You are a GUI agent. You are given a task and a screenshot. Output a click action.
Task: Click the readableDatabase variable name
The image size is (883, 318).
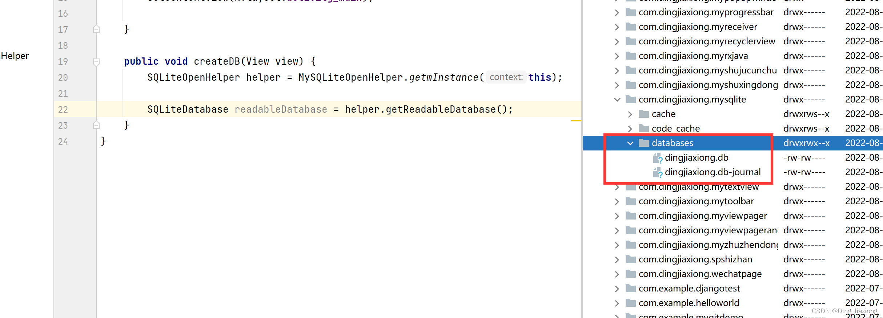(x=281, y=109)
